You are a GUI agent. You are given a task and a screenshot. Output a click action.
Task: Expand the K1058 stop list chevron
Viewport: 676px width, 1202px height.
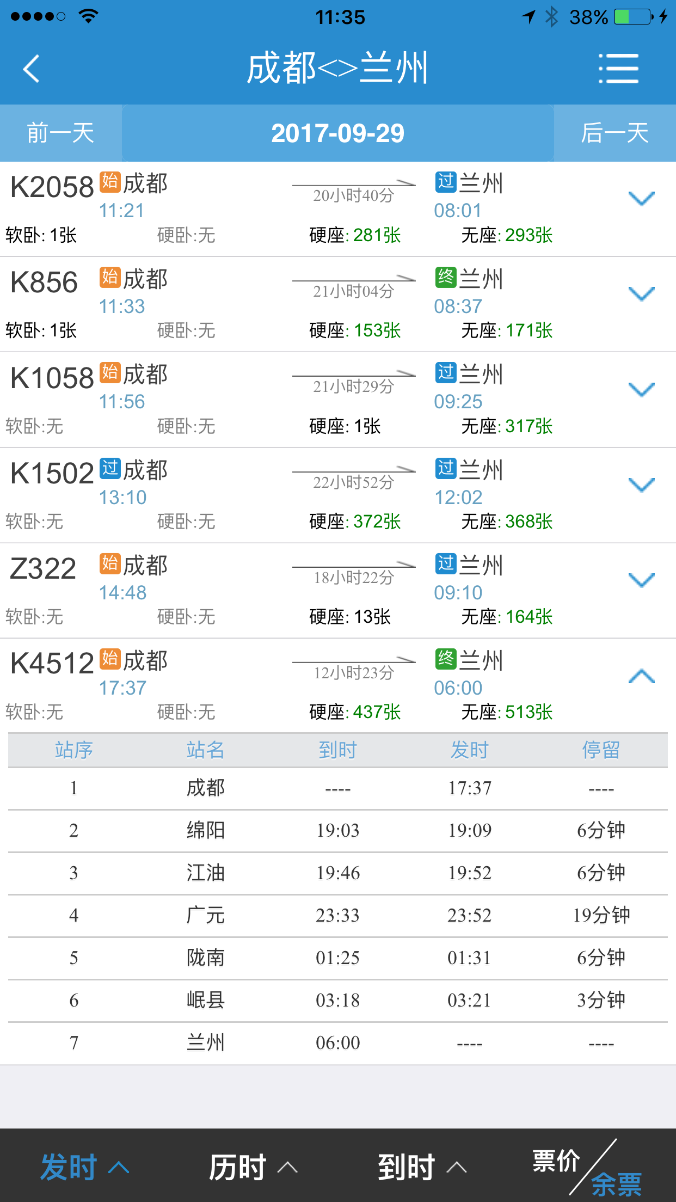(641, 390)
